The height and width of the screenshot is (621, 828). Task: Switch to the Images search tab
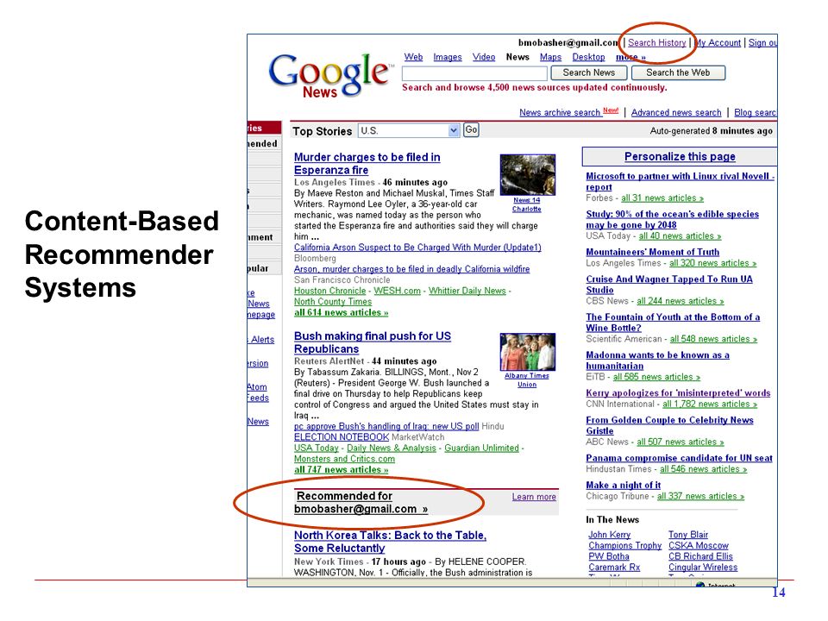pos(448,57)
